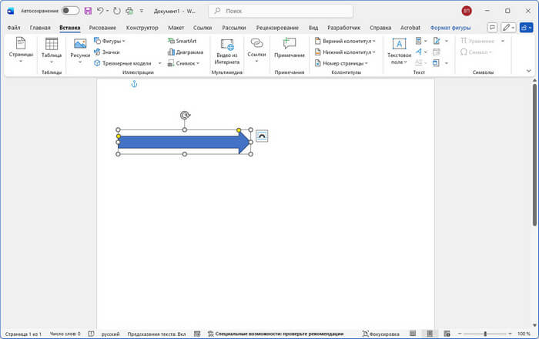The height and width of the screenshot is (339, 539).
Task: Switch to the Главная tab
Action: (x=40, y=27)
